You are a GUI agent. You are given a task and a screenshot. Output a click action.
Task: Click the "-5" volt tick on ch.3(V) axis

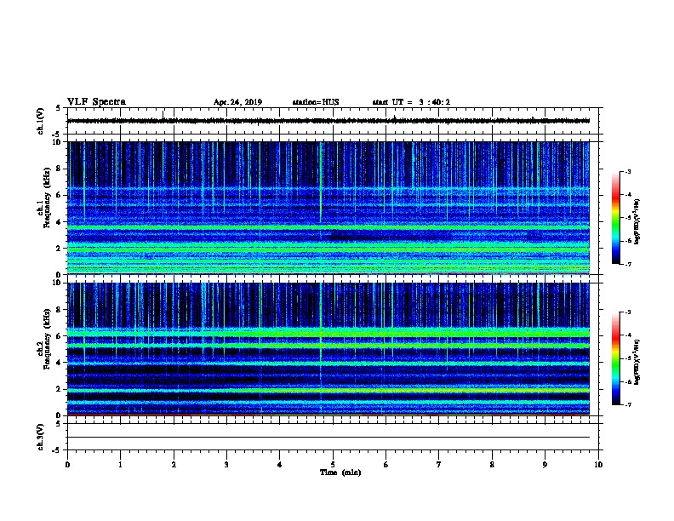click(57, 450)
